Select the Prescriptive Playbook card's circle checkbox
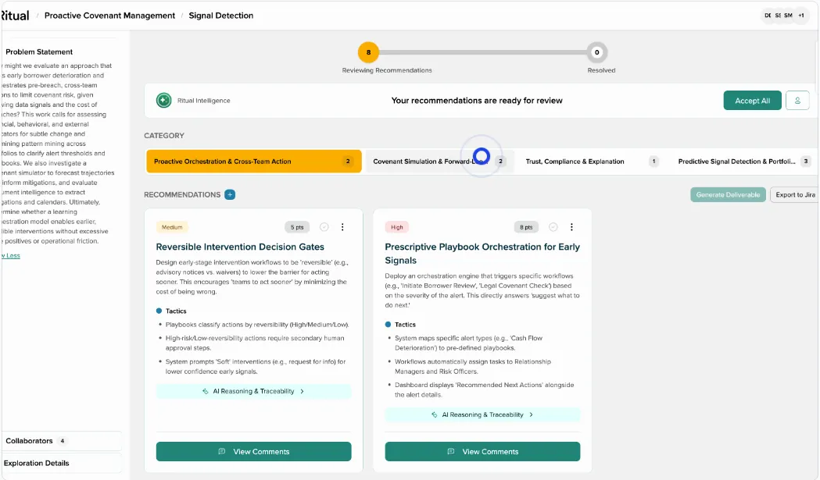 (553, 226)
